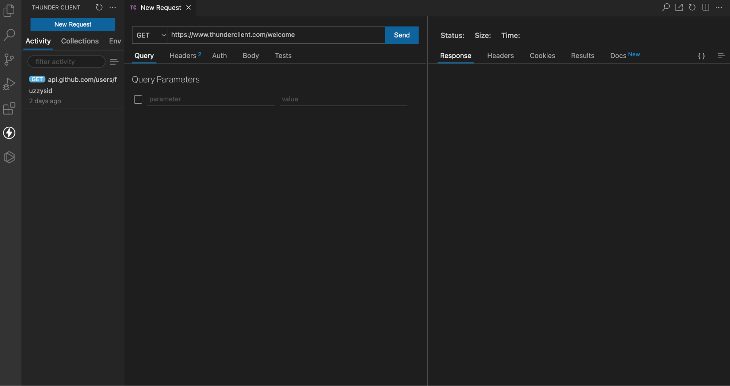Switch to the Auth tab
The height and width of the screenshot is (386, 730).
point(219,55)
